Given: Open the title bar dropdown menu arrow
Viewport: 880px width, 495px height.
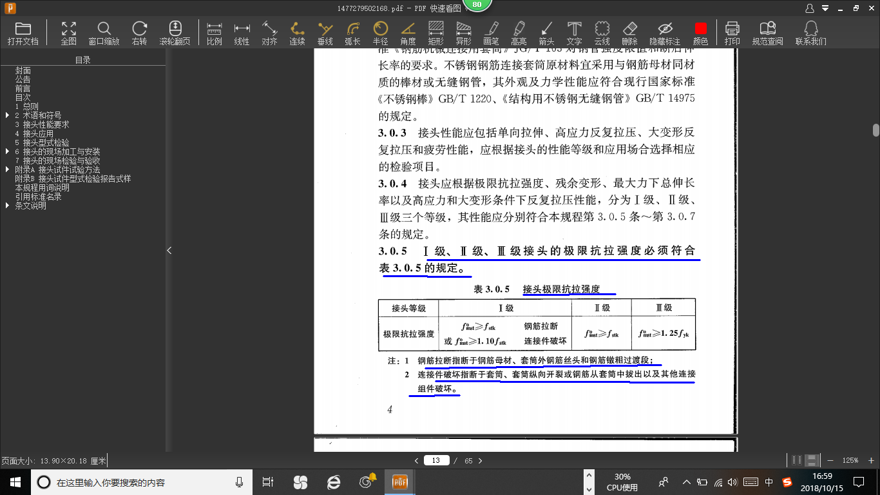Looking at the screenshot, I should [x=826, y=9].
